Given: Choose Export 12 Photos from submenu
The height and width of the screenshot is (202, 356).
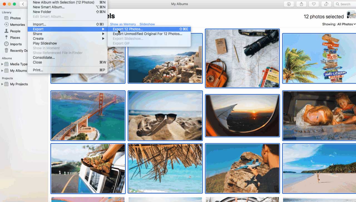Looking at the screenshot, I should click(x=128, y=29).
